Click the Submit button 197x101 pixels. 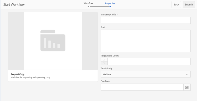[189, 4]
